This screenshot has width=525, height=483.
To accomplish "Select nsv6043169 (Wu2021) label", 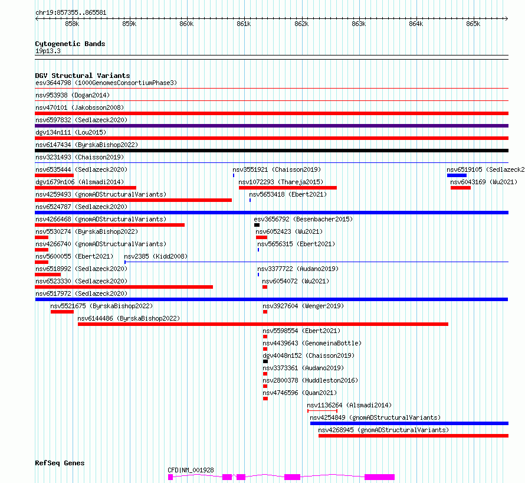I will pyautogui.click(x=484, y=182).
